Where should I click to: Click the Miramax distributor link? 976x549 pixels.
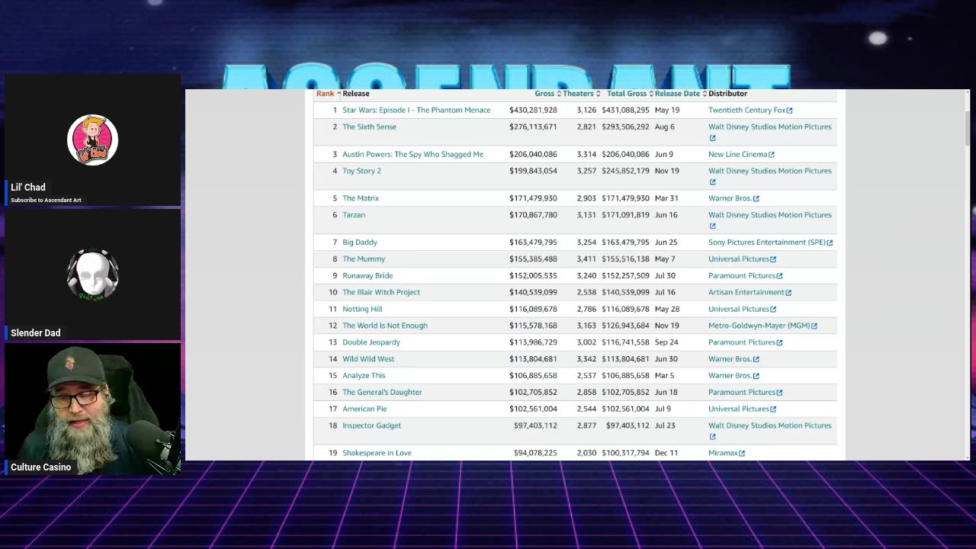tap(723, 454)
